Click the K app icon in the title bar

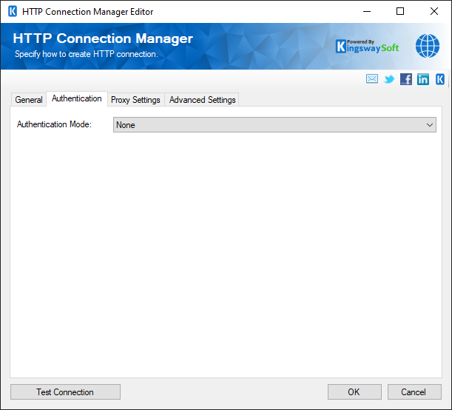[x=13, y=12]
